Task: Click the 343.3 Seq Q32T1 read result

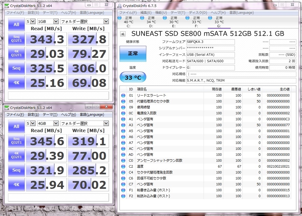Action: tap(46, 39)
